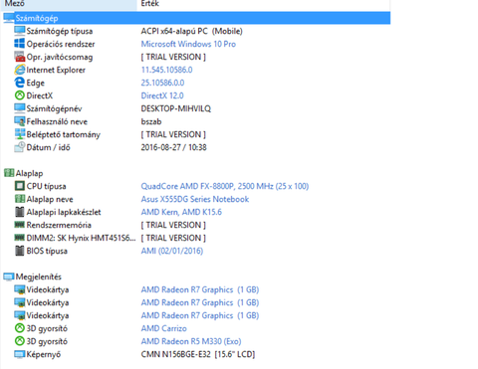Click the CMN N156BGE-E32 [15.6" LCD] value
478x369 pixels.
point(198,354)
